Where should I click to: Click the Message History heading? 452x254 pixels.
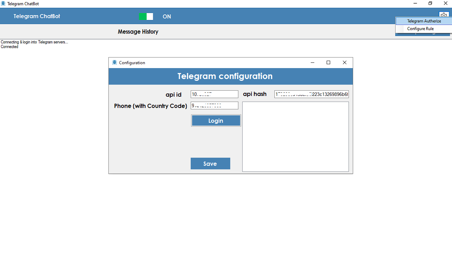(138, 32)
